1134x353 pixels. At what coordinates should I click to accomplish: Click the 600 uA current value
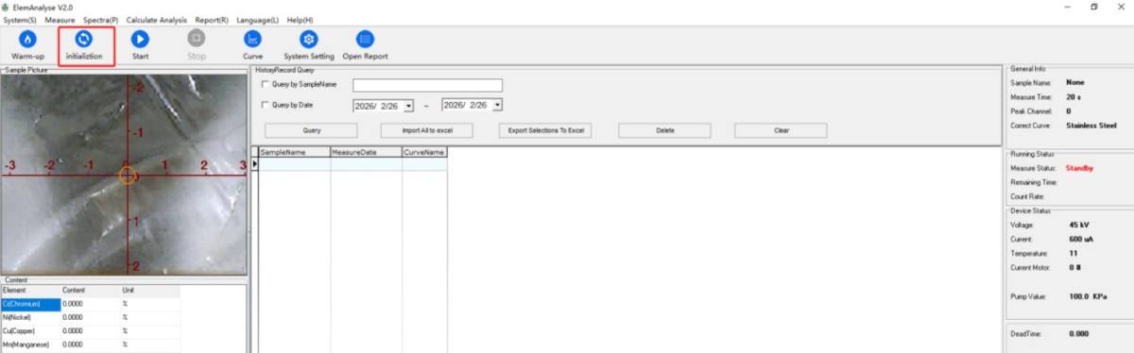(x=1081, y=240)
